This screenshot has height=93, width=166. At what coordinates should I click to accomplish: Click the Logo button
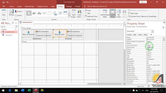88,10
